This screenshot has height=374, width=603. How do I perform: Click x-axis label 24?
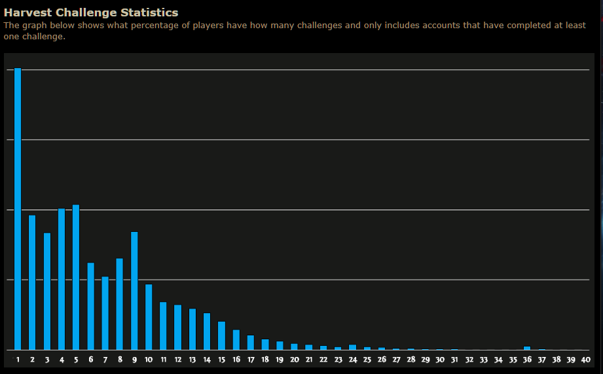pyautogui.click(x=353, y=360)
